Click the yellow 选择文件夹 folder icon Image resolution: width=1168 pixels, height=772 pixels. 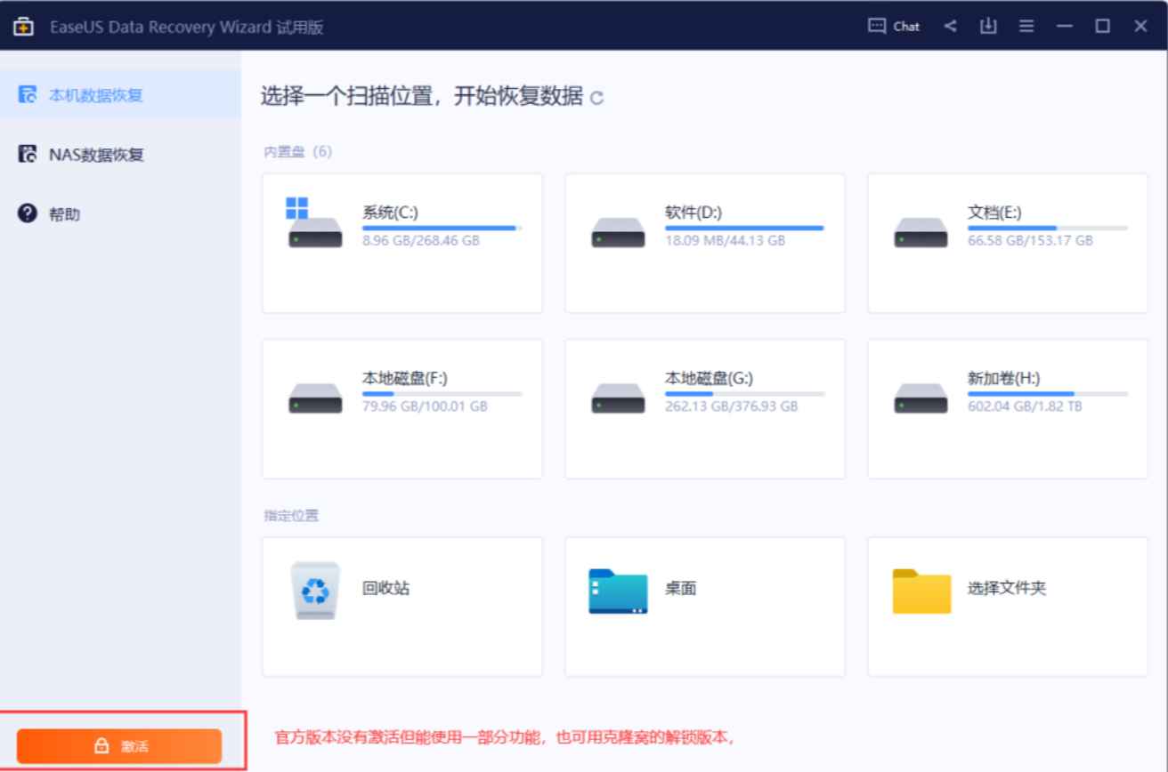pos(921,591)
